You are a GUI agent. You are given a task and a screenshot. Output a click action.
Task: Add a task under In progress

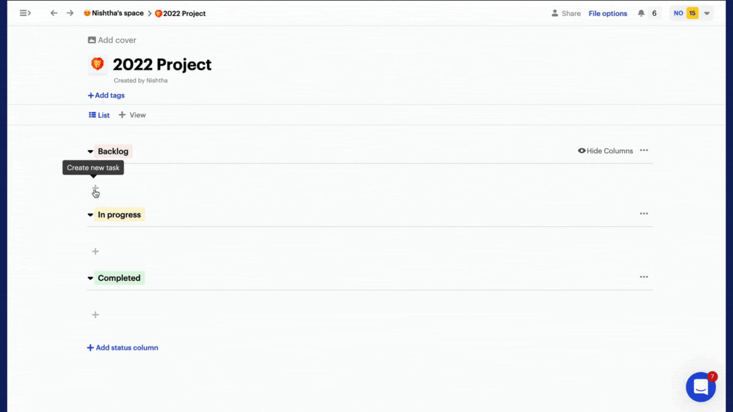pos(95,251)
